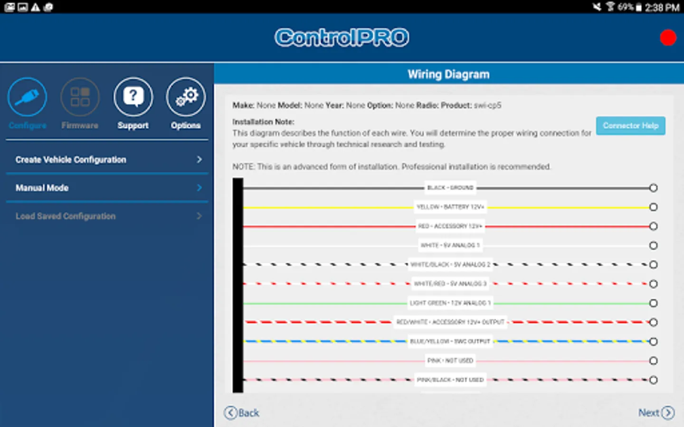The height and width of the screenshot is (427, 684).
Task: Open the Configure plug icon
Action: (x=27, y=97)
